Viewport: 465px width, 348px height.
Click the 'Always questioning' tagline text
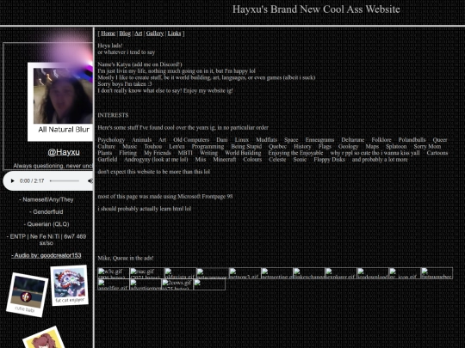[x=53, y=166]
